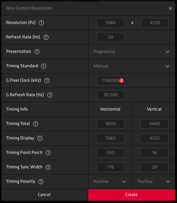Click the Cancel button
Viewport: 177px width, 203px height.
tap(44, 195)
